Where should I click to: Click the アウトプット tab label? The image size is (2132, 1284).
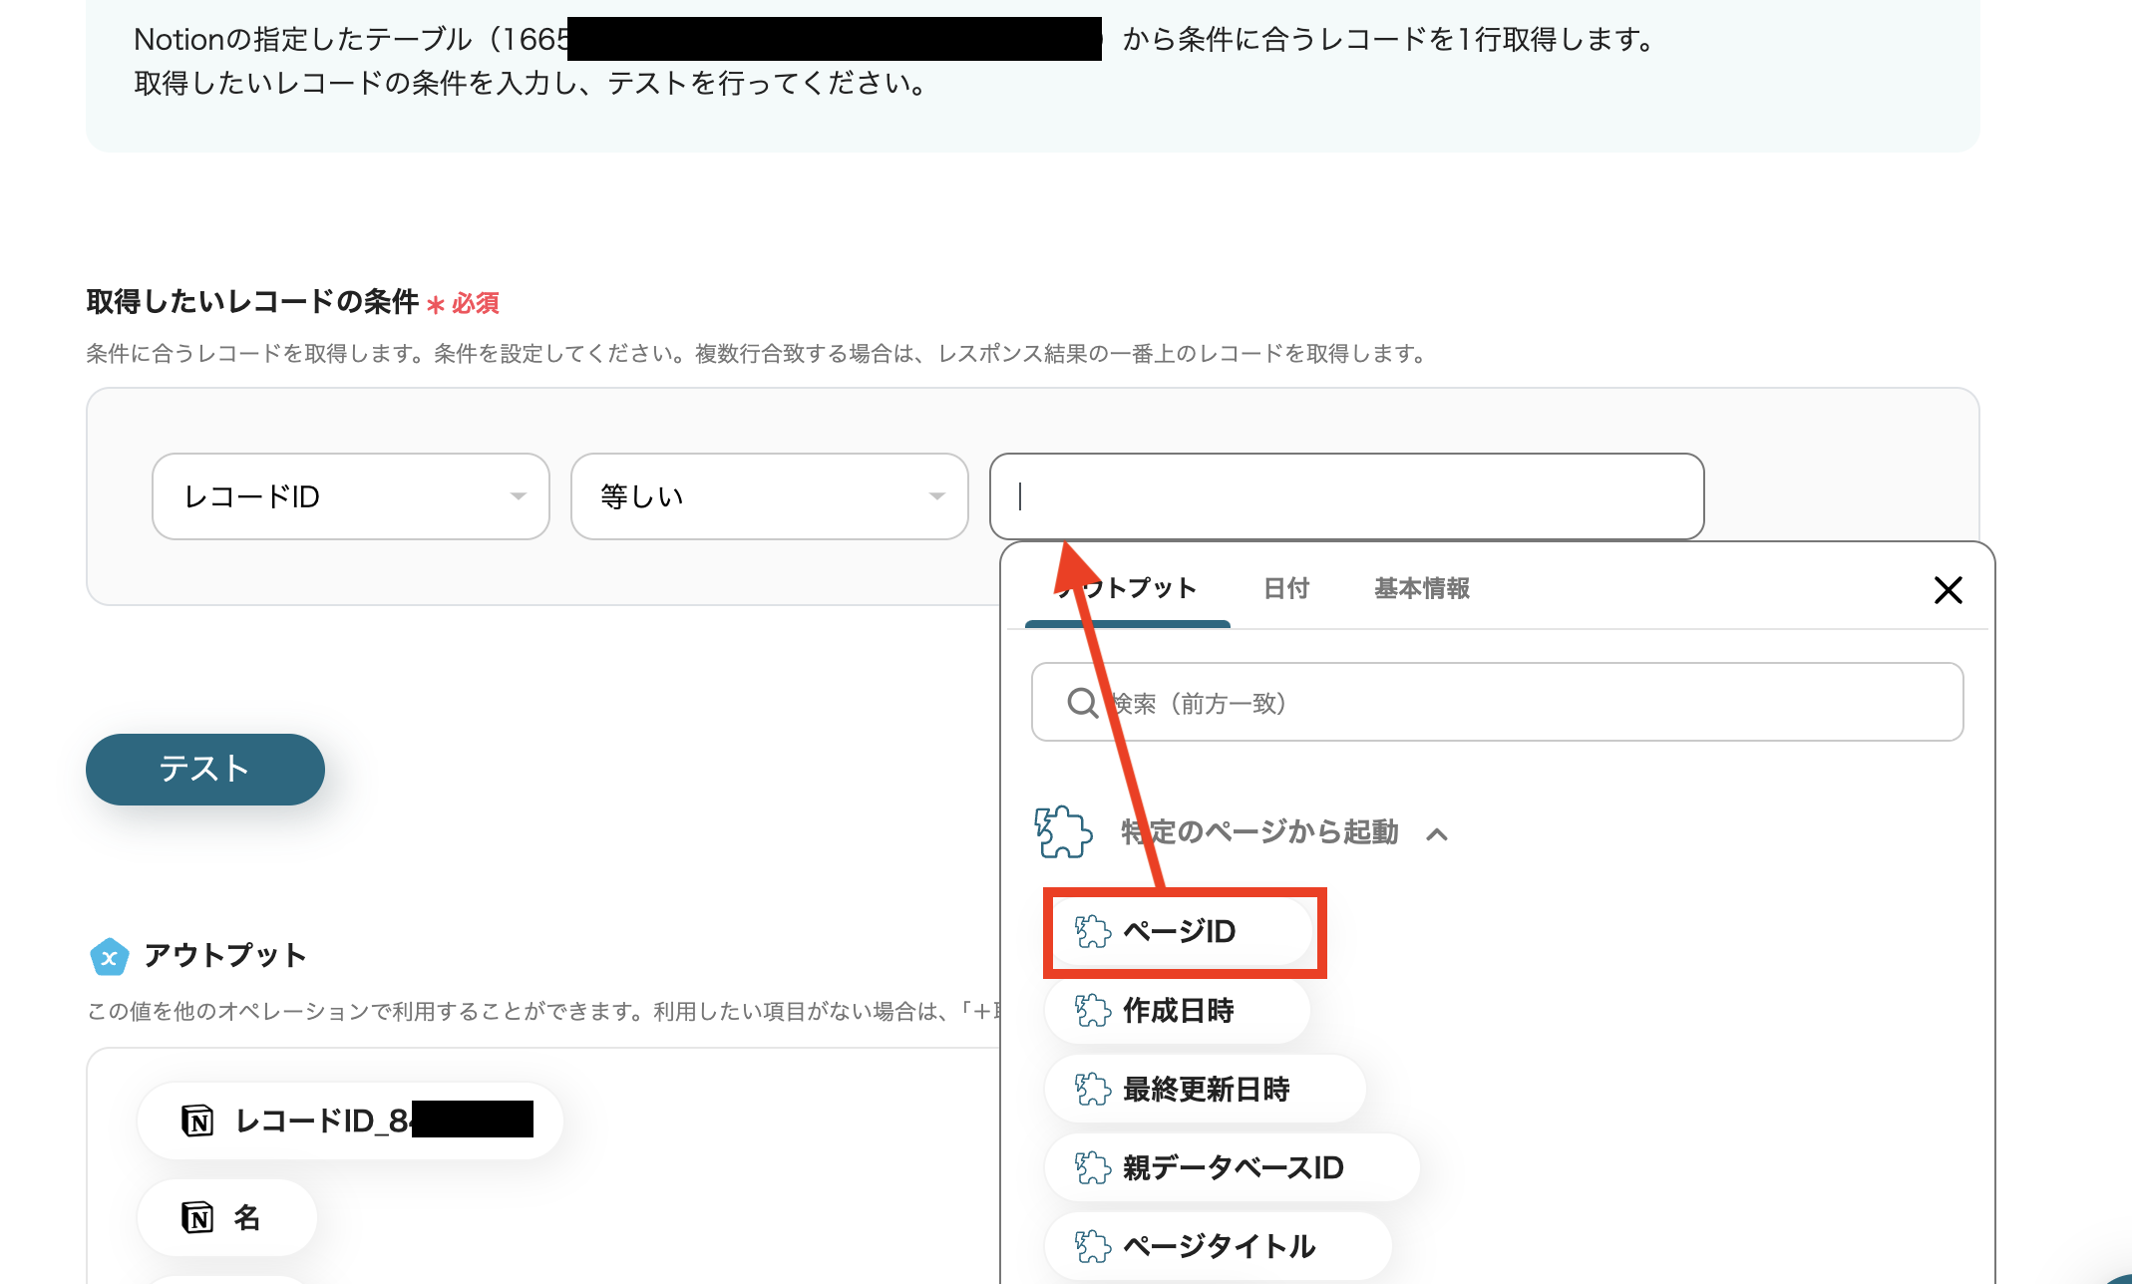1126,589
